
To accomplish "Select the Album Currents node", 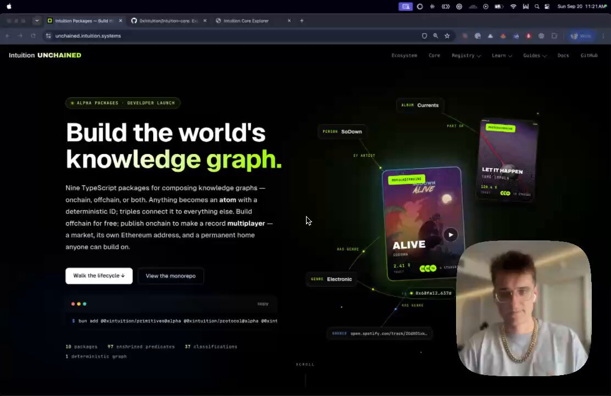I will click(420, 106).
